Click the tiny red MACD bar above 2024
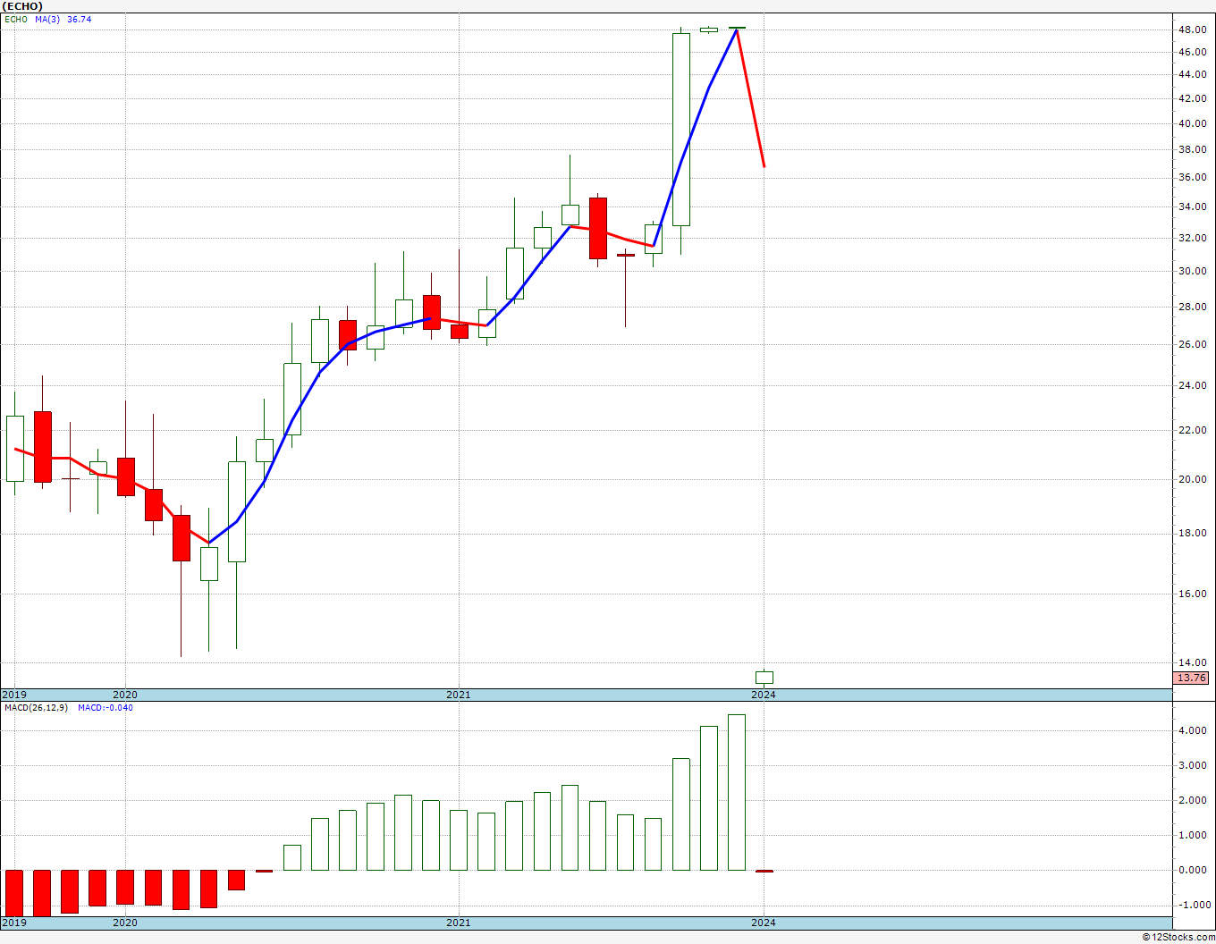The height and width of the screenshot is (944, 1216). click(764, 871)
